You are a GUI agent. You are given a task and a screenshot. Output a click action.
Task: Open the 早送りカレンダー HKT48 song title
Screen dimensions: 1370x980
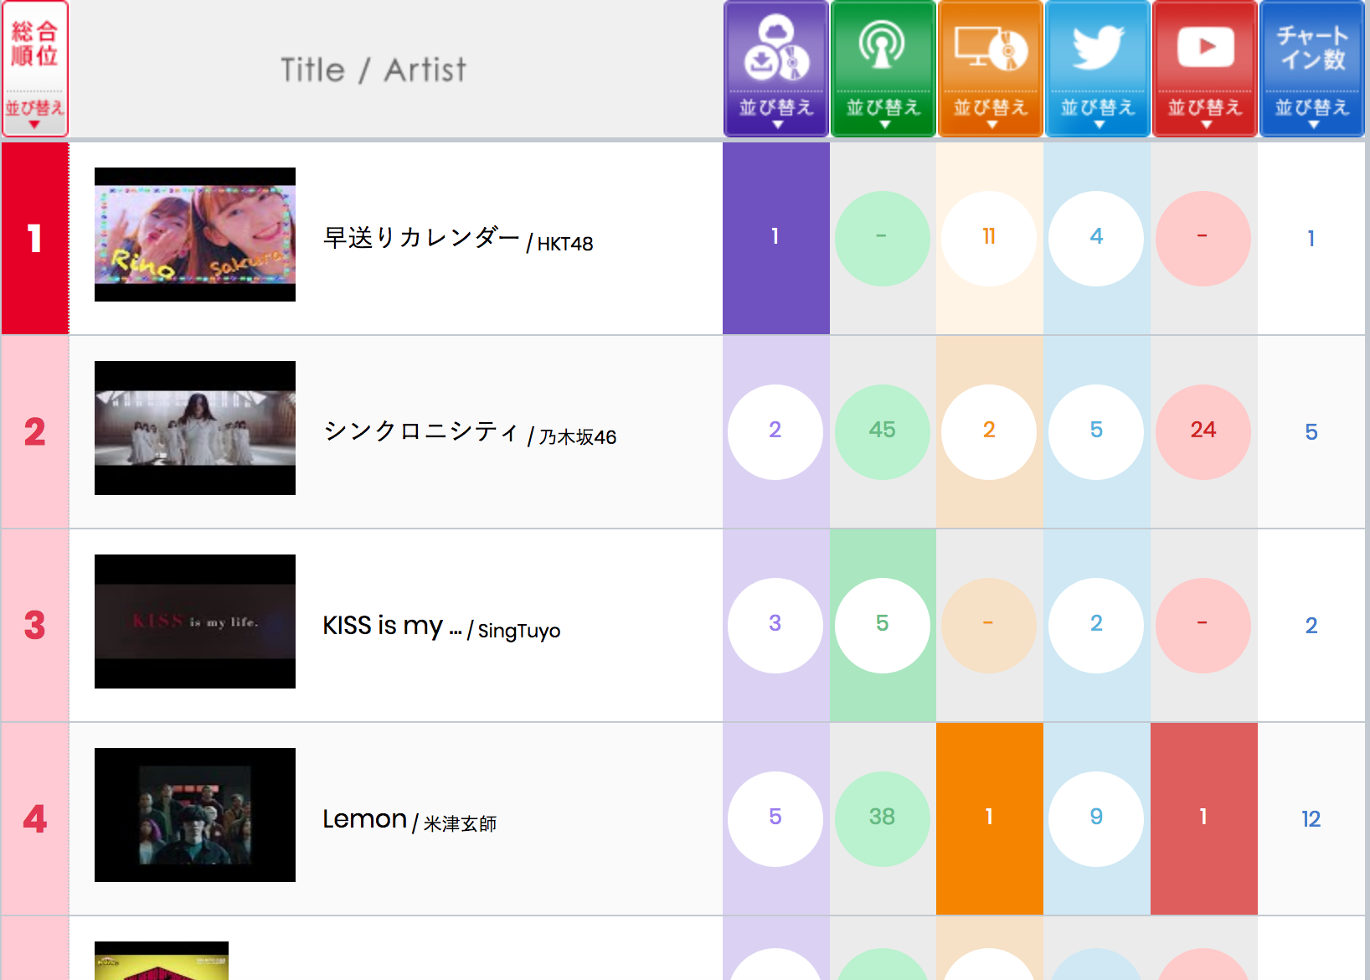[421, 239]
